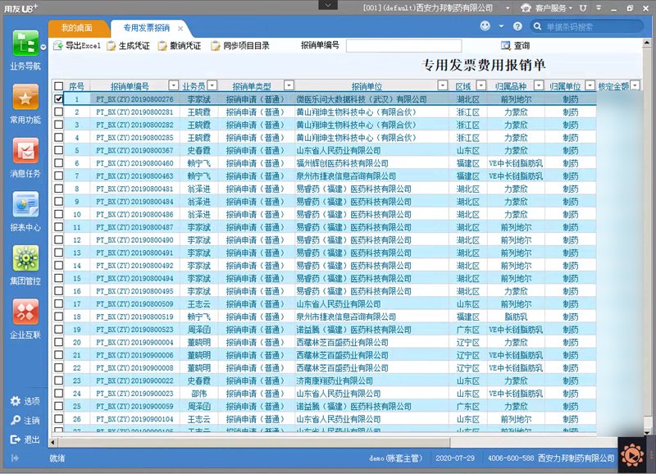656x474 pixels.
Task: Click the 同步项目目录 toolbar icon
Action: click(x=216, y=46)
